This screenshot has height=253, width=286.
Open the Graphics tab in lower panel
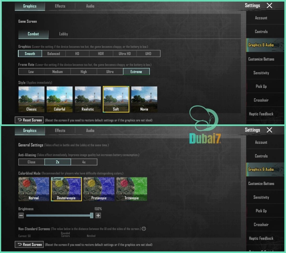pyautogui.click(x=30, y=130)
